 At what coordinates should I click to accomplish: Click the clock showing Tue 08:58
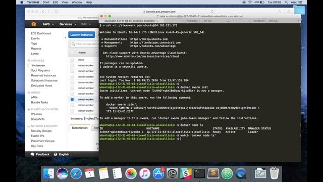coord(275,2)
